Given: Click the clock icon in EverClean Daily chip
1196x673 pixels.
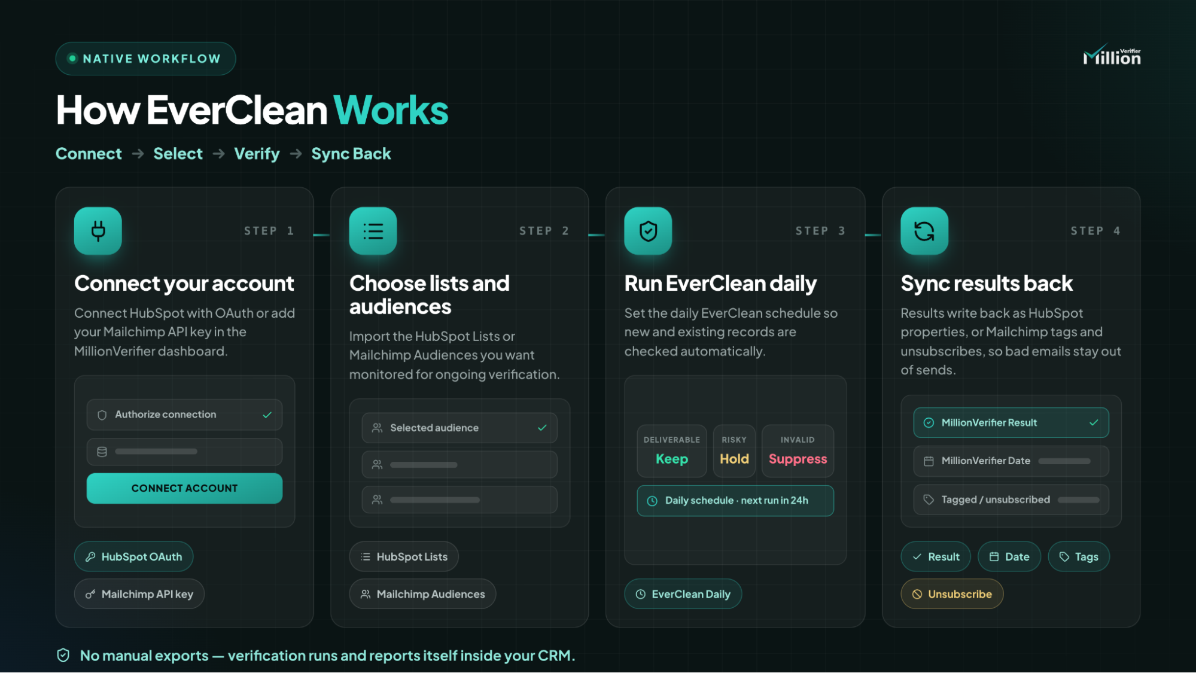Looking at the screenshot, I should (x=641, y=594).
